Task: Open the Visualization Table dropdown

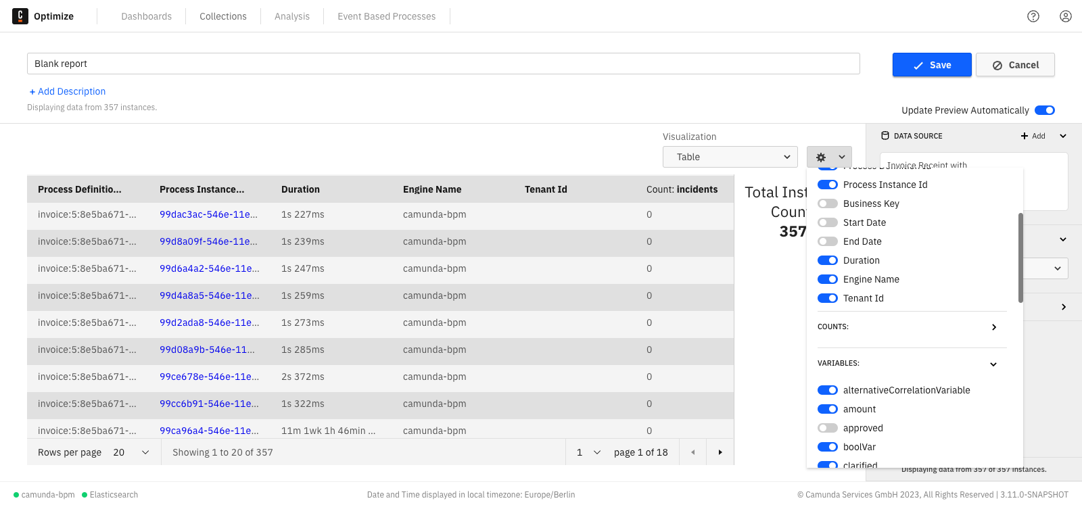Action: [x=731, y=157]
